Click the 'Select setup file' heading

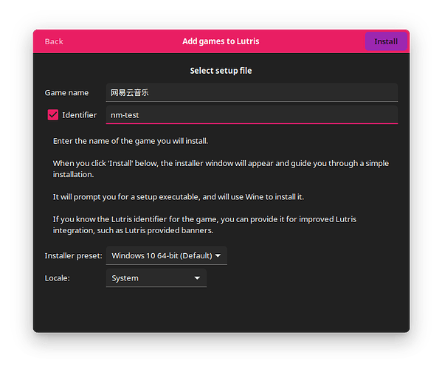click(x=221, y=71)
